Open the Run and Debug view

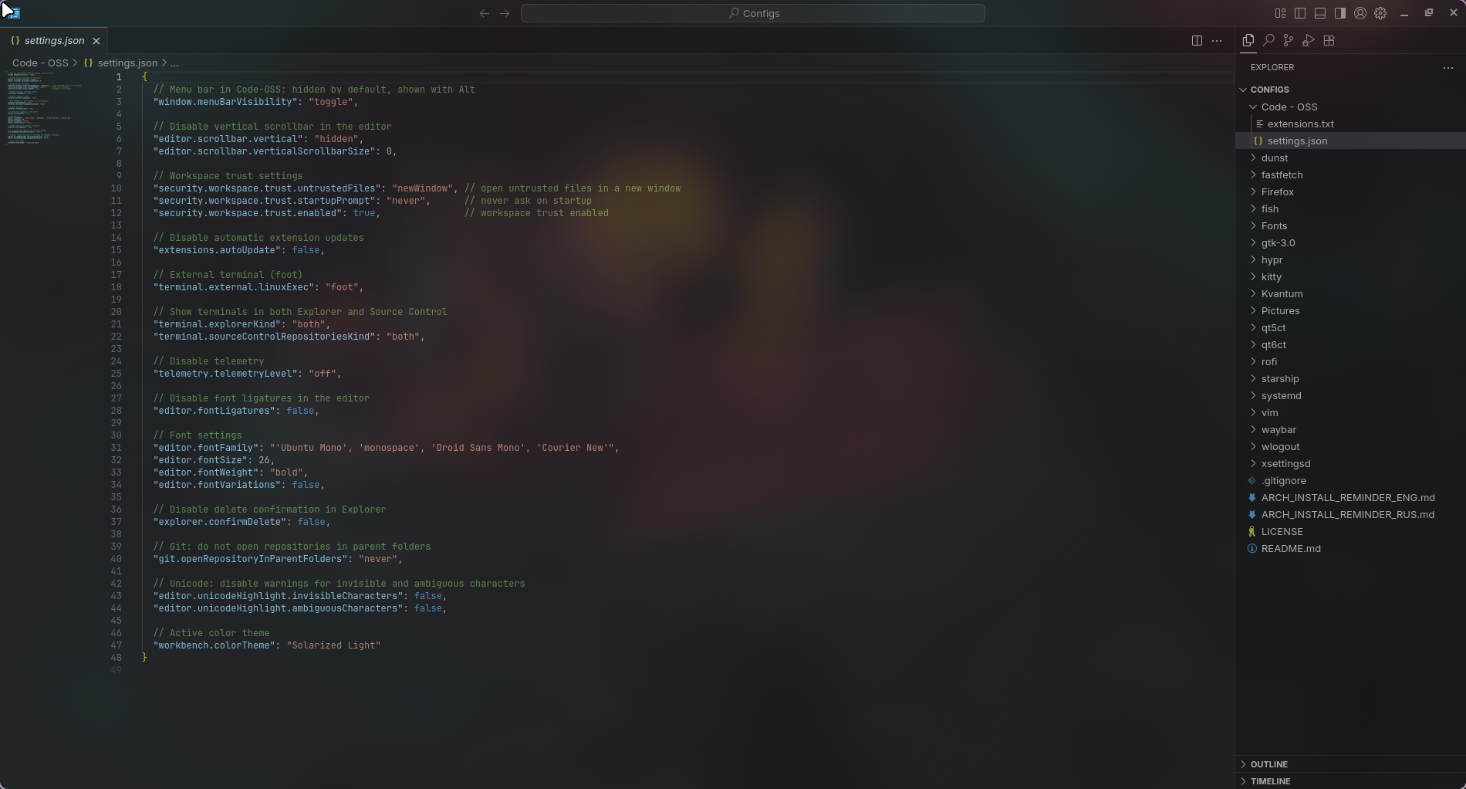coord(1309,40)
